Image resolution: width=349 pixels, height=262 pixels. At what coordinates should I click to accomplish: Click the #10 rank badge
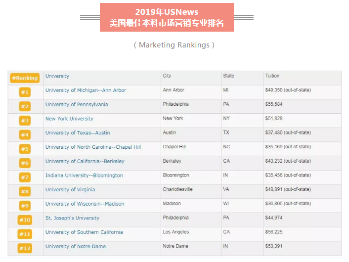pos(25,220)
